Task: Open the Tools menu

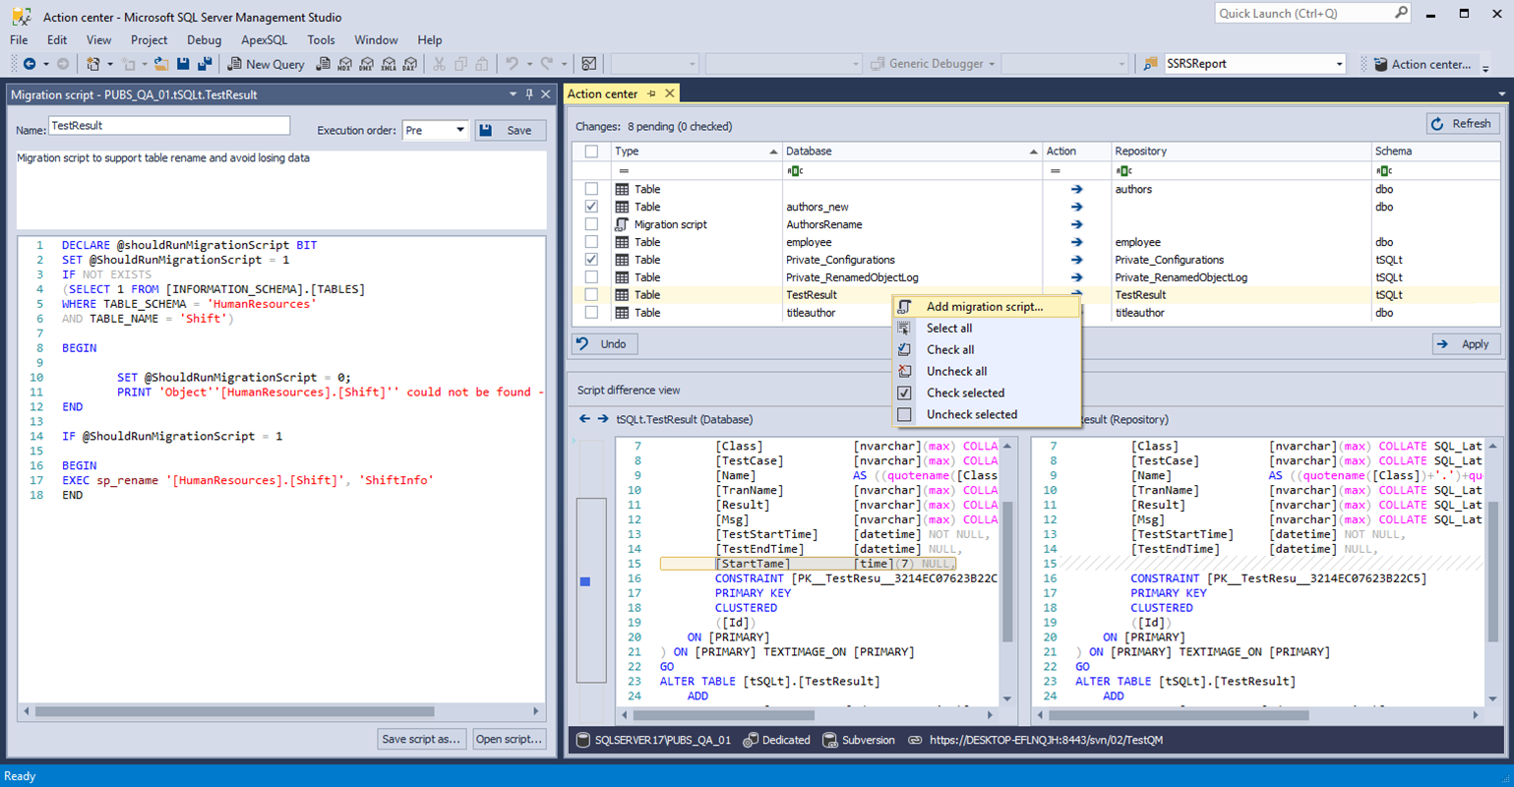Action: (x=321, y=40)
